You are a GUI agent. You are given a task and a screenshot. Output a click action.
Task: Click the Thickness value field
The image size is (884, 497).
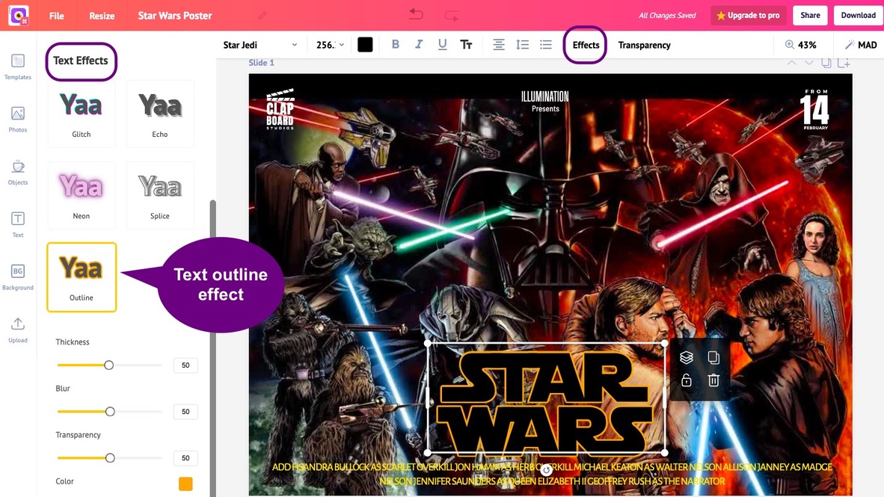tap(185, 365)
